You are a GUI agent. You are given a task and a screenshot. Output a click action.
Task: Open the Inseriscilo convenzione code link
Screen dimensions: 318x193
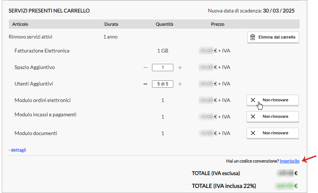pos(289,161)
